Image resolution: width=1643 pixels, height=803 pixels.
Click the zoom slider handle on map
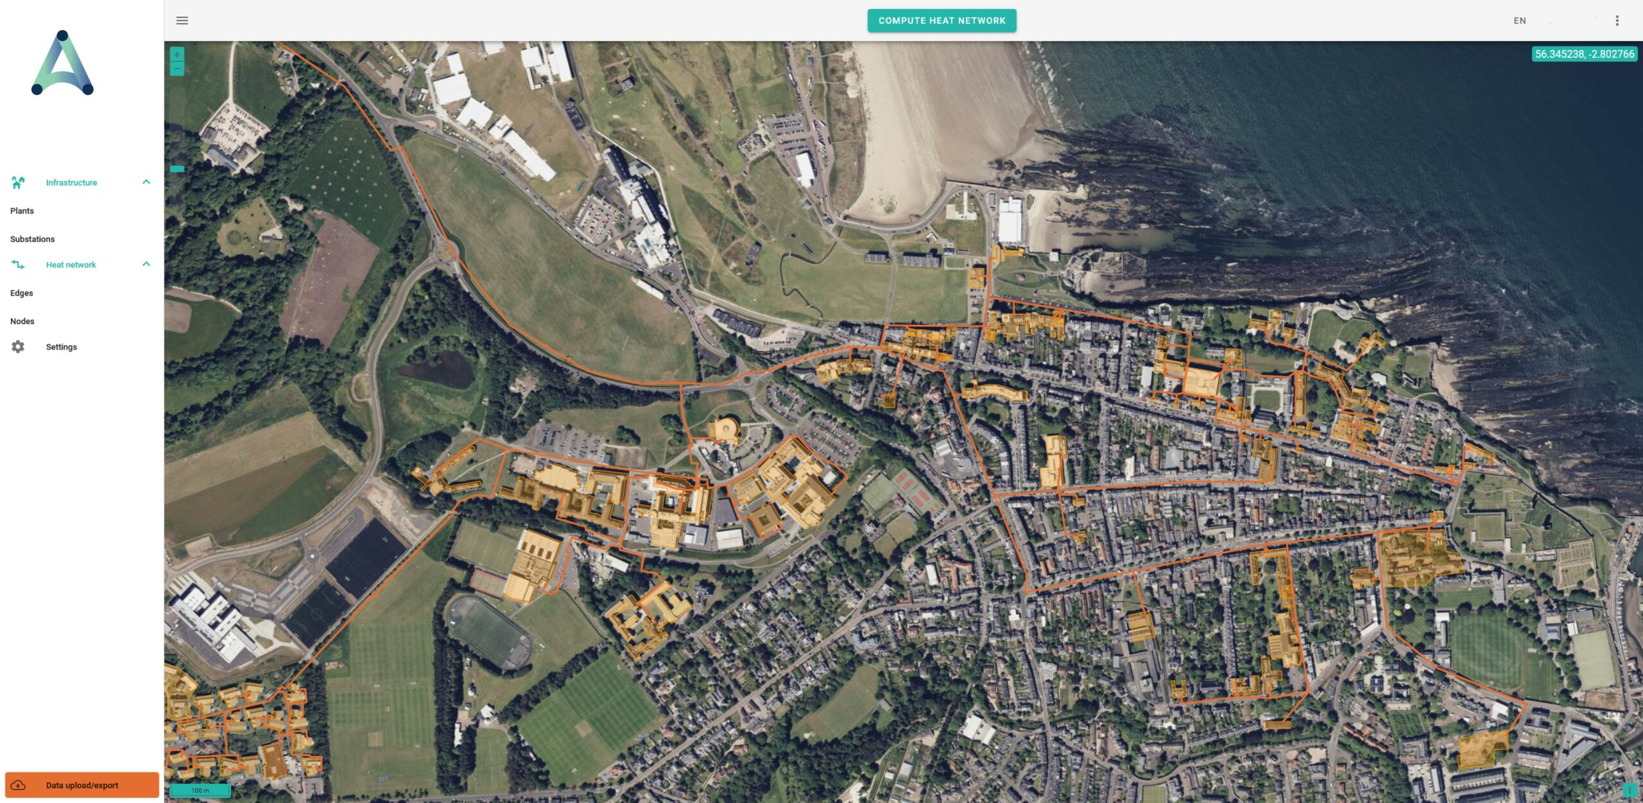point(177,169)
